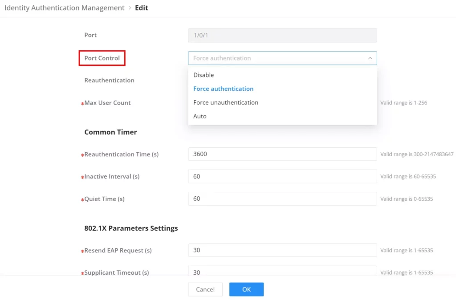Click the Reauthentication Time (s) label
The height and width of the screenshot is (300, 456).
click(x=121, y=154)
